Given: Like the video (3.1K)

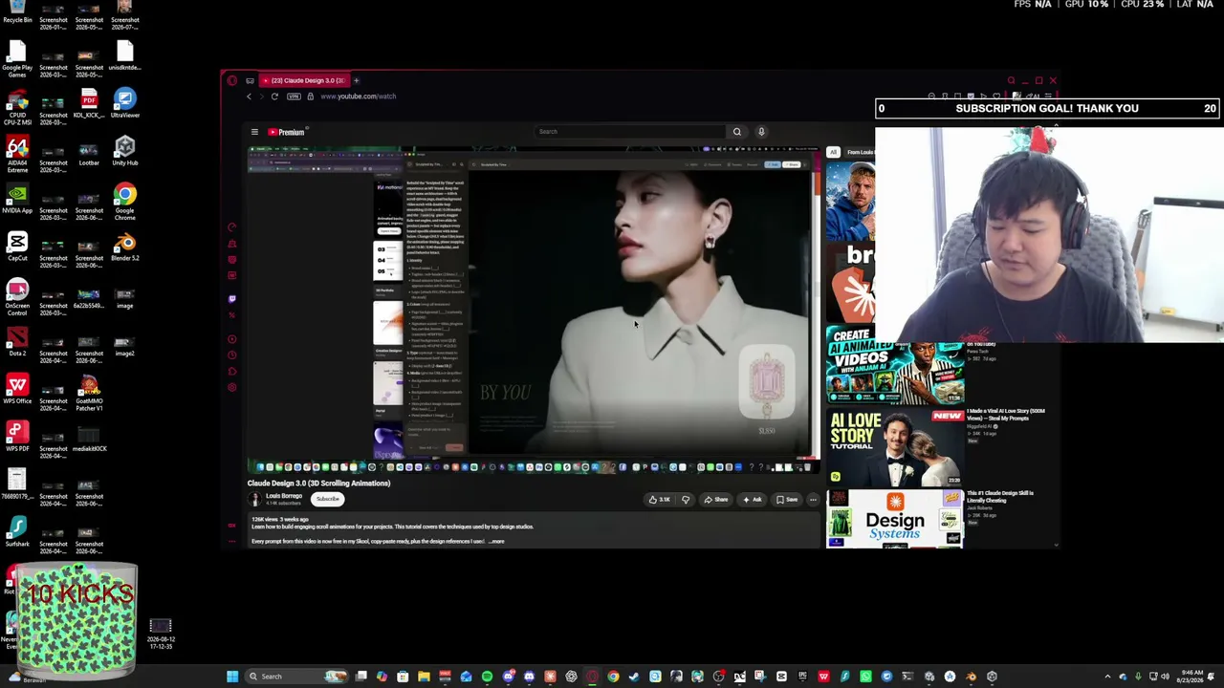Looking at the screenshot, I should [x=659, y=500].
